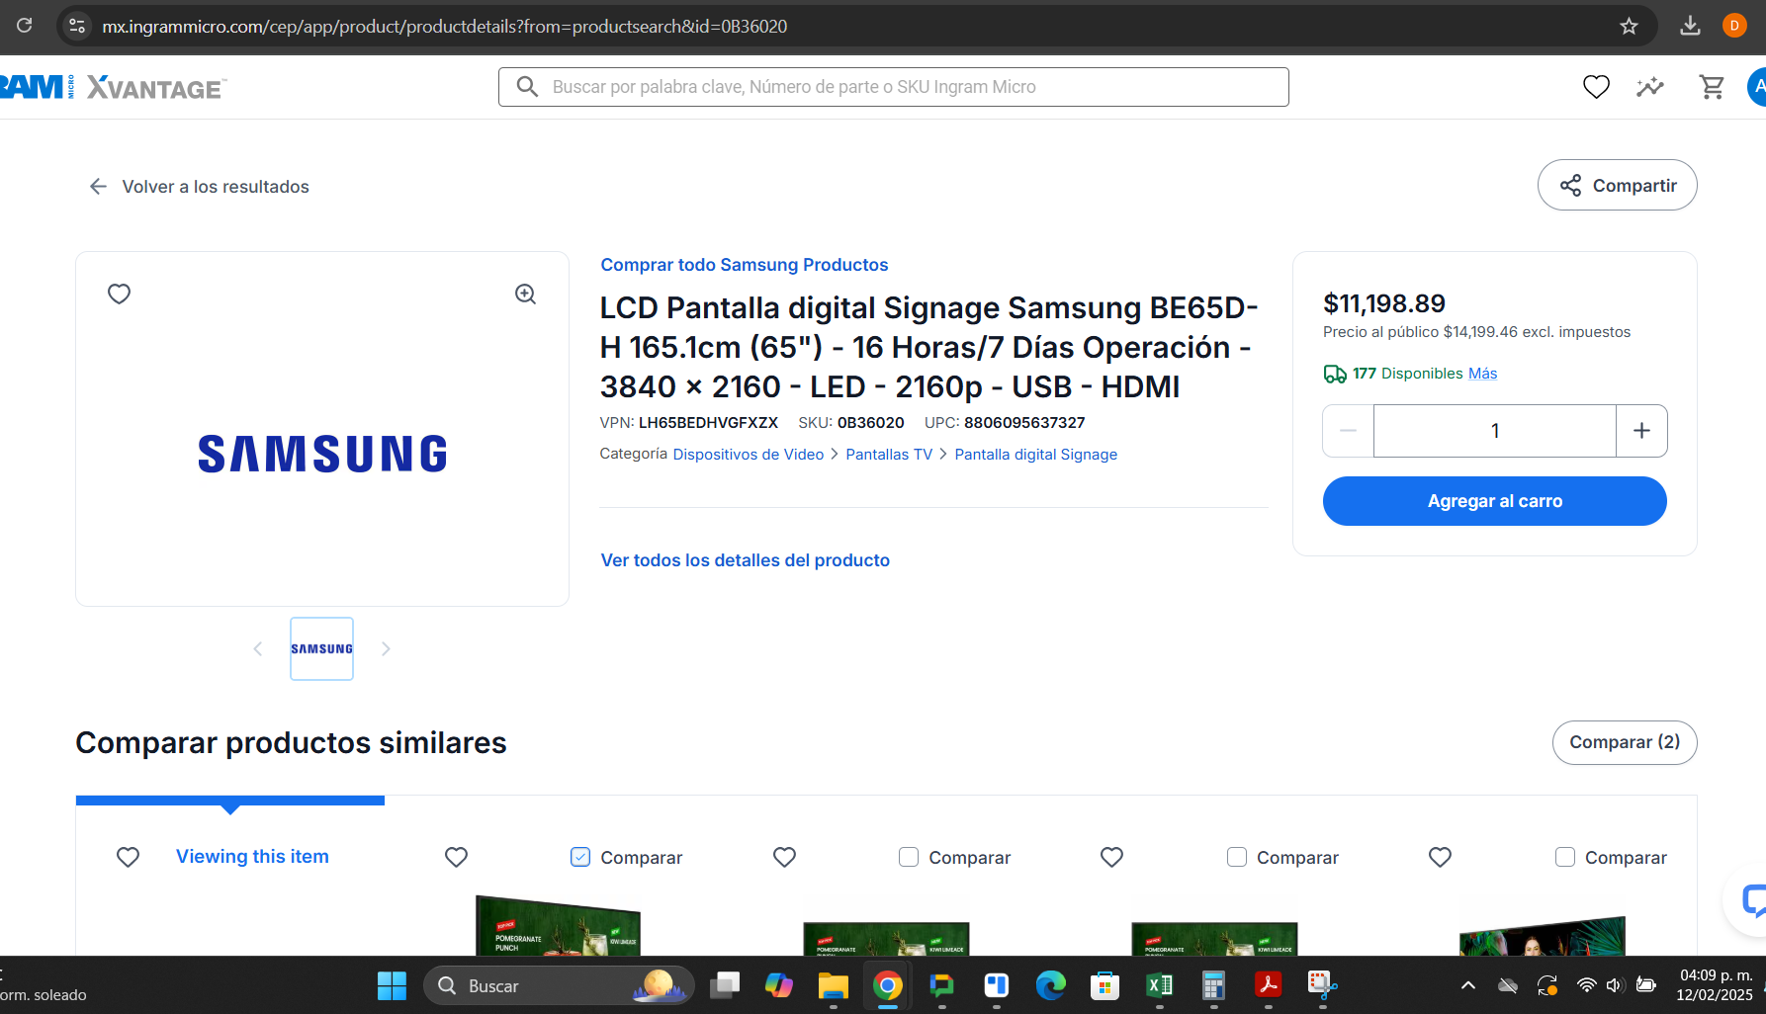
Task: Click the heart next to Viewing this item
Action: pos(128,857)
